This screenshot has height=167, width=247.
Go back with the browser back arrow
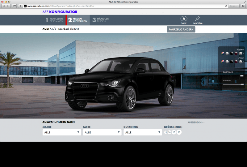click(4, 6)
